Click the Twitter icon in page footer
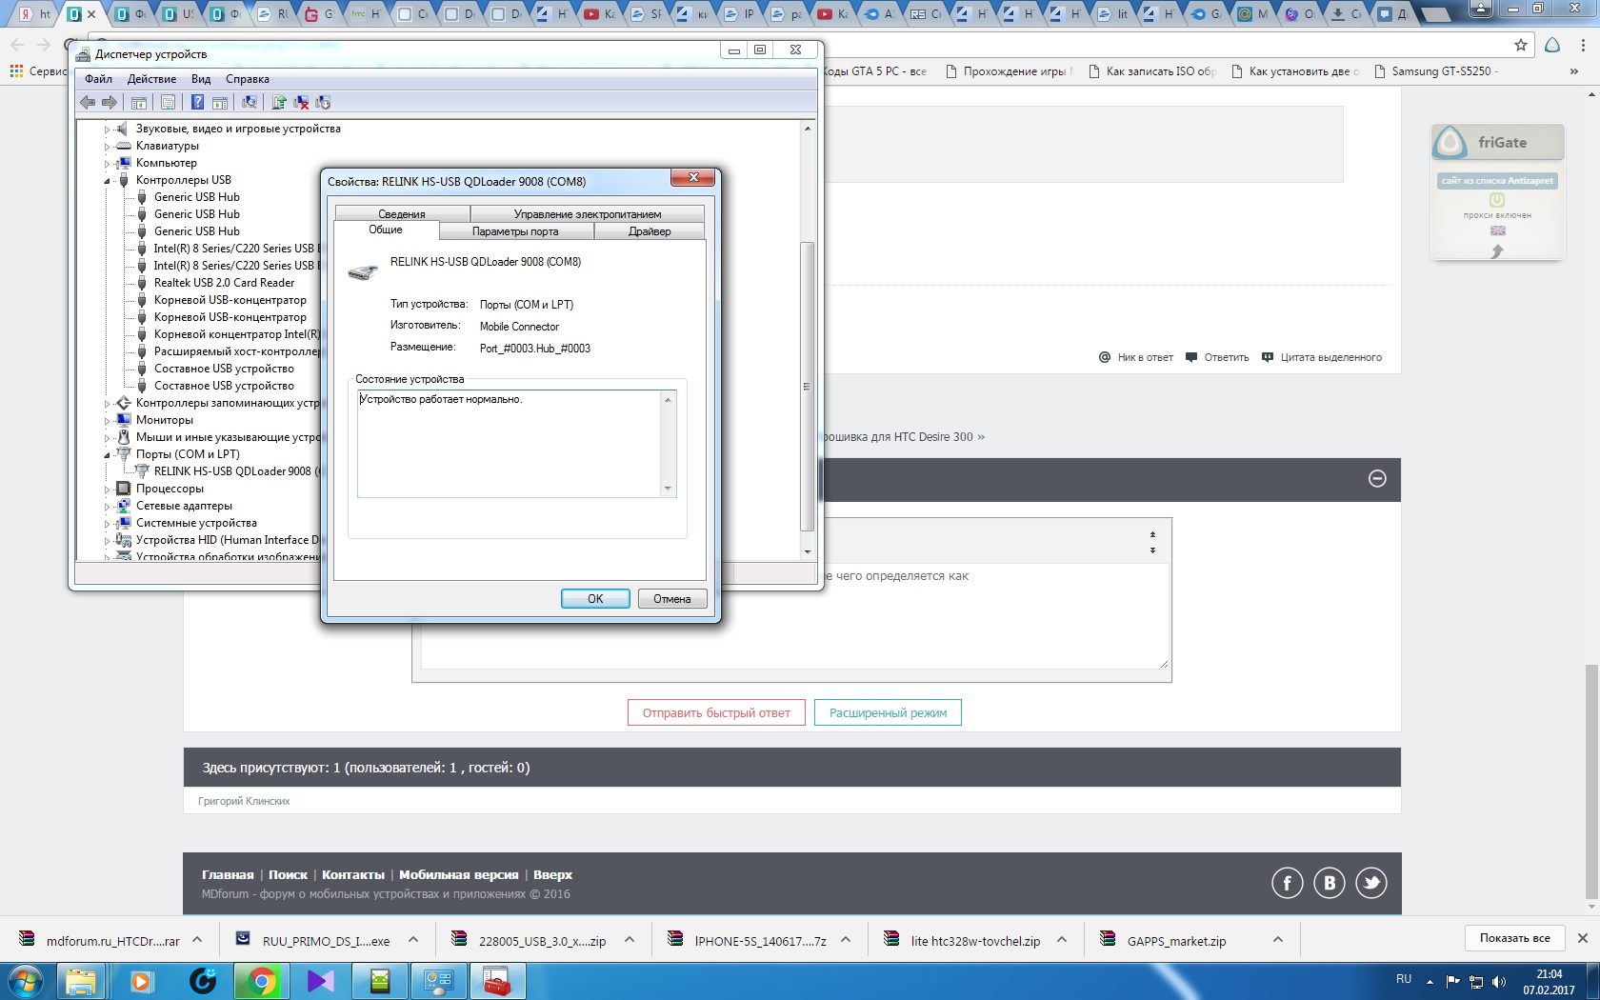 pyautogui.click(x=1370, y=883)
